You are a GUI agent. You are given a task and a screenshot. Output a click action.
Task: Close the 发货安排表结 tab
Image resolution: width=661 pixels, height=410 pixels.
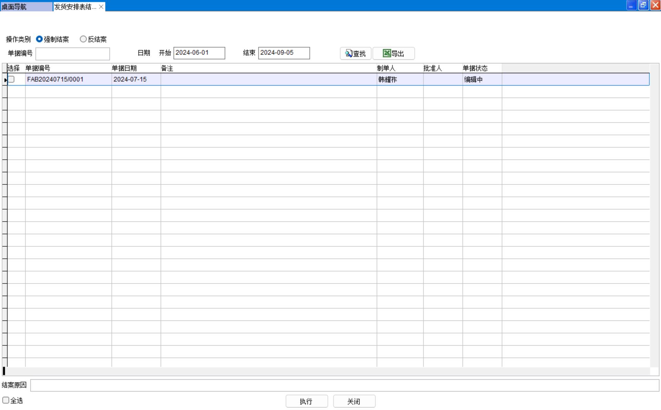101,7
